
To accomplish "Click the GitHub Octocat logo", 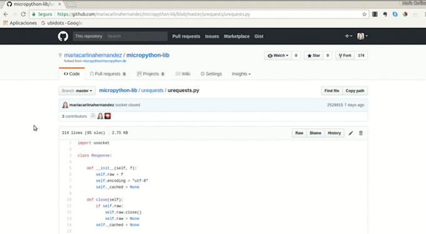I will click(x=63, y=36).
